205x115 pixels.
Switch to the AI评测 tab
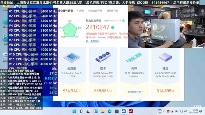click(x=80, y=11)
